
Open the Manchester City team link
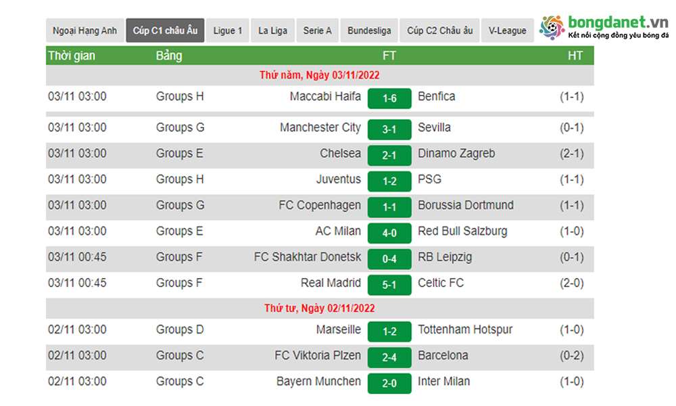click(x=320, y=127)
